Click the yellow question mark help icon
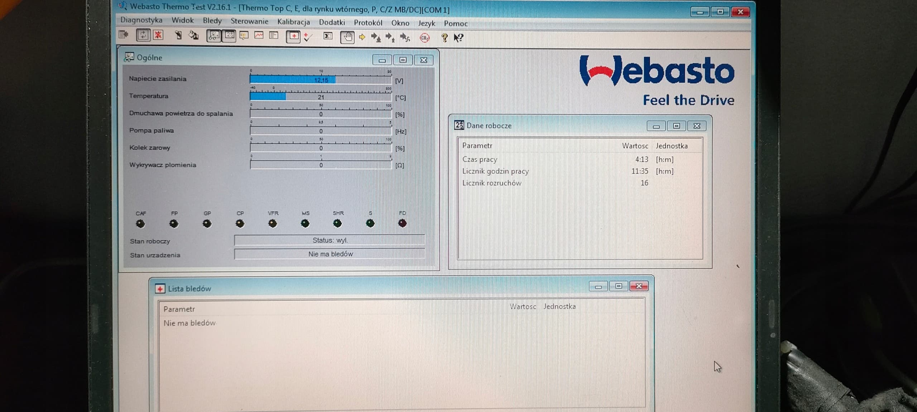Screen dimensions: 917x412 445,38
